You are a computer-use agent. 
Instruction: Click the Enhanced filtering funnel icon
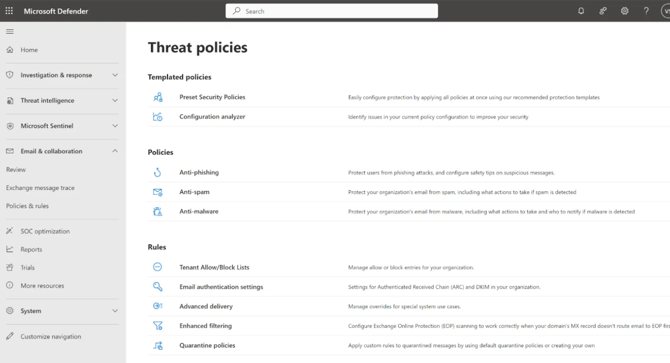point(158,325)
